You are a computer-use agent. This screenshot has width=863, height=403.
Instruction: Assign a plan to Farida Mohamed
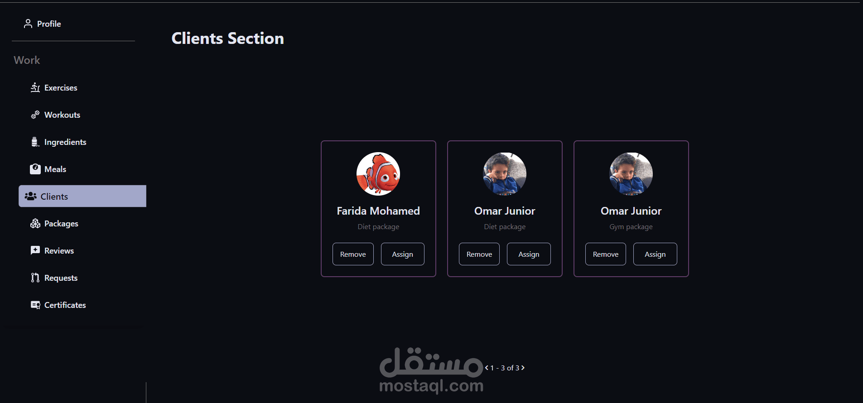point(402,254)
